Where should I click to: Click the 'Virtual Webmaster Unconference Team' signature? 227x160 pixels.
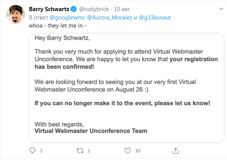pyautogui.click(x=91, y=131)
